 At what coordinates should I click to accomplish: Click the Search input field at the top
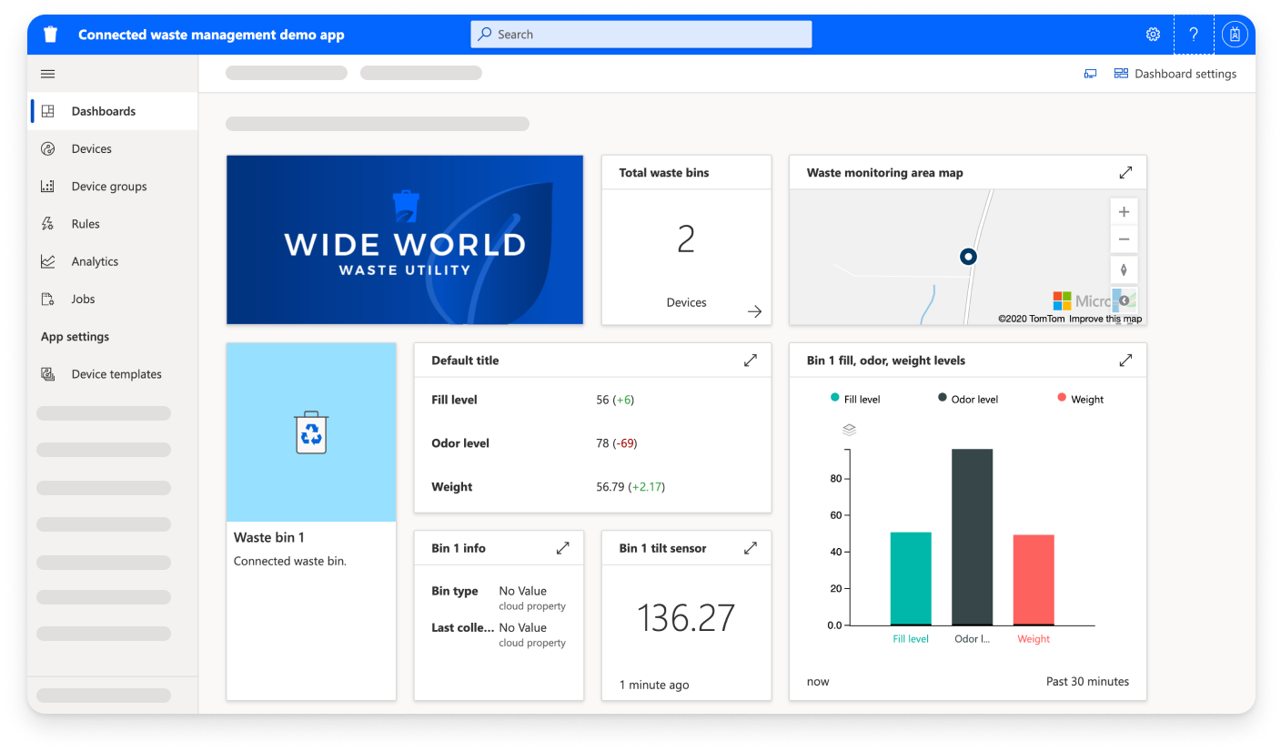click(x=640, y=34)
